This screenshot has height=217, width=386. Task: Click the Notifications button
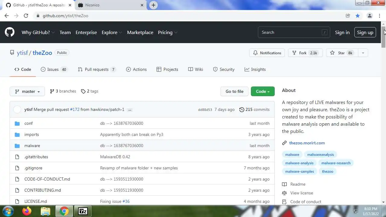click(267, 53)
